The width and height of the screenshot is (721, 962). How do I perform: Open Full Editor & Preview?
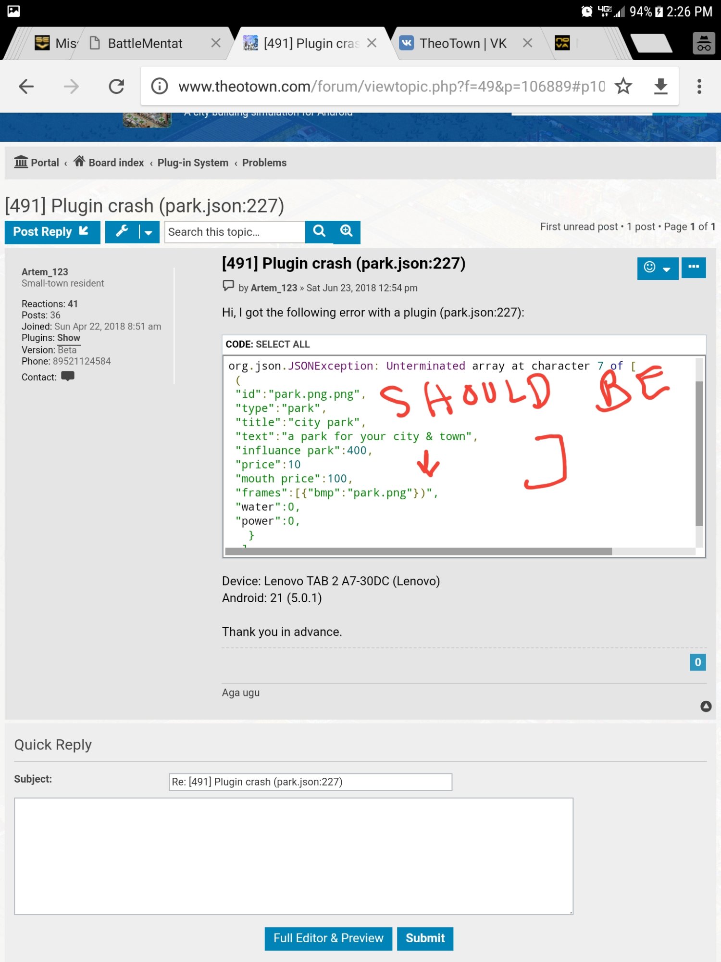pos(328,938)
